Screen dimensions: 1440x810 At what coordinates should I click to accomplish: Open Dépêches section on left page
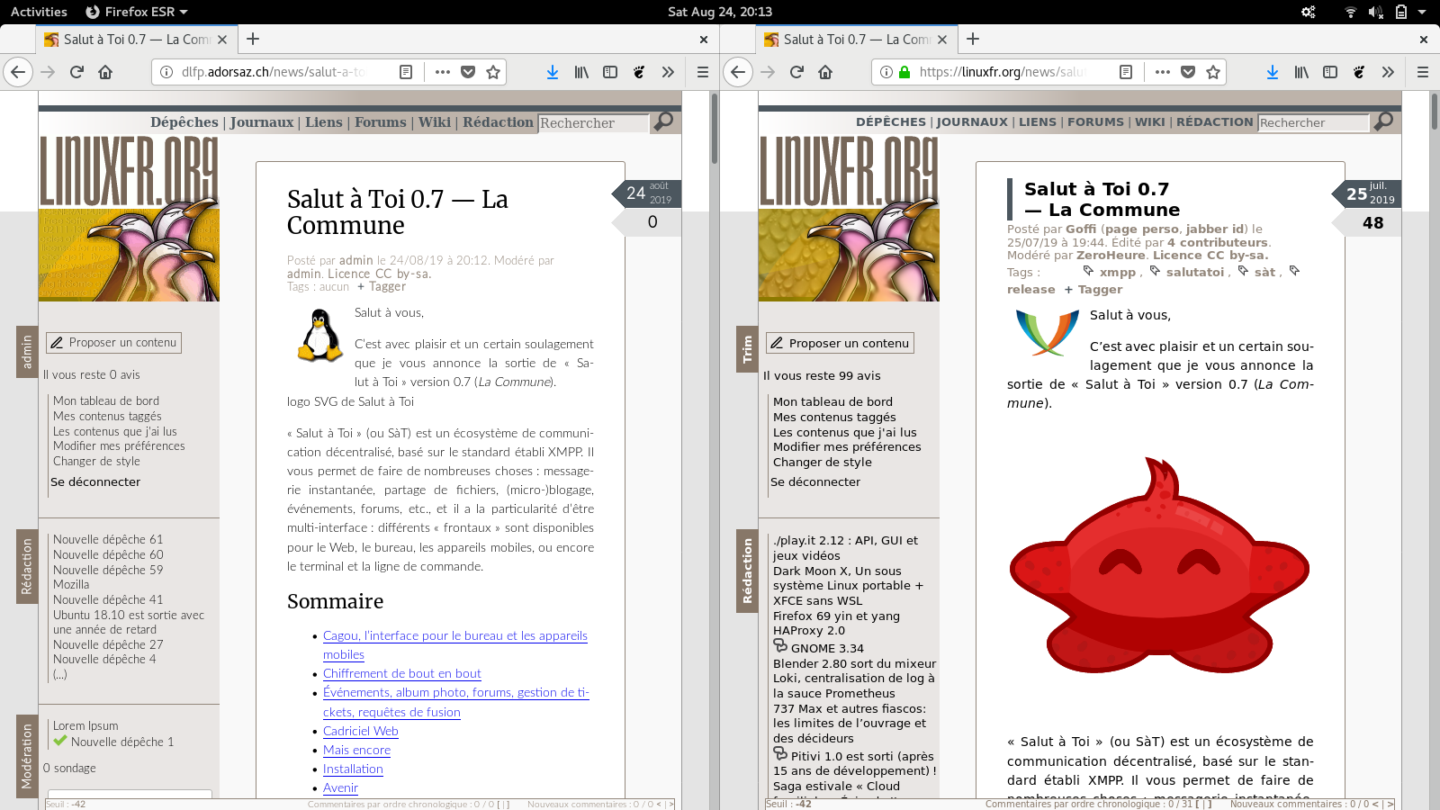click(184, 122)
